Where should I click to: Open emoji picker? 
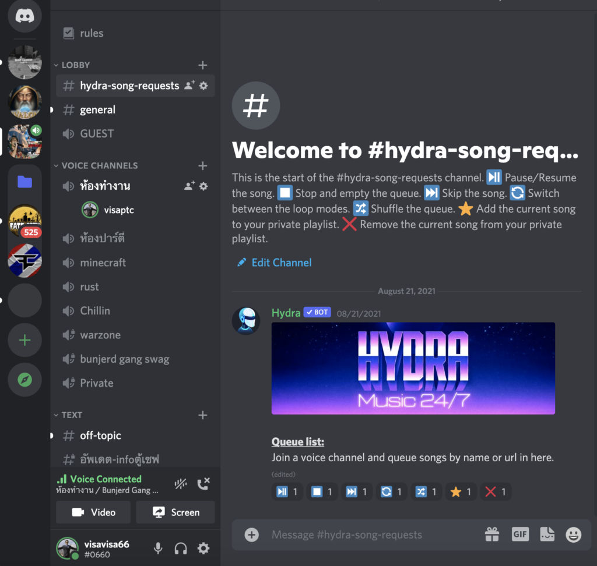click(574, 535)
